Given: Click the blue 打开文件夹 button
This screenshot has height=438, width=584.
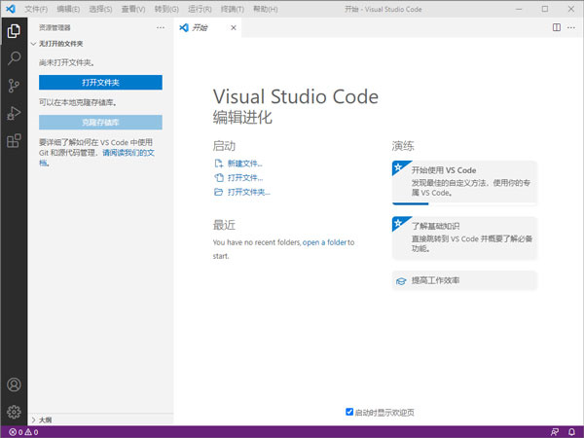Looking at the screenshot, I should [x=100, y=83].
